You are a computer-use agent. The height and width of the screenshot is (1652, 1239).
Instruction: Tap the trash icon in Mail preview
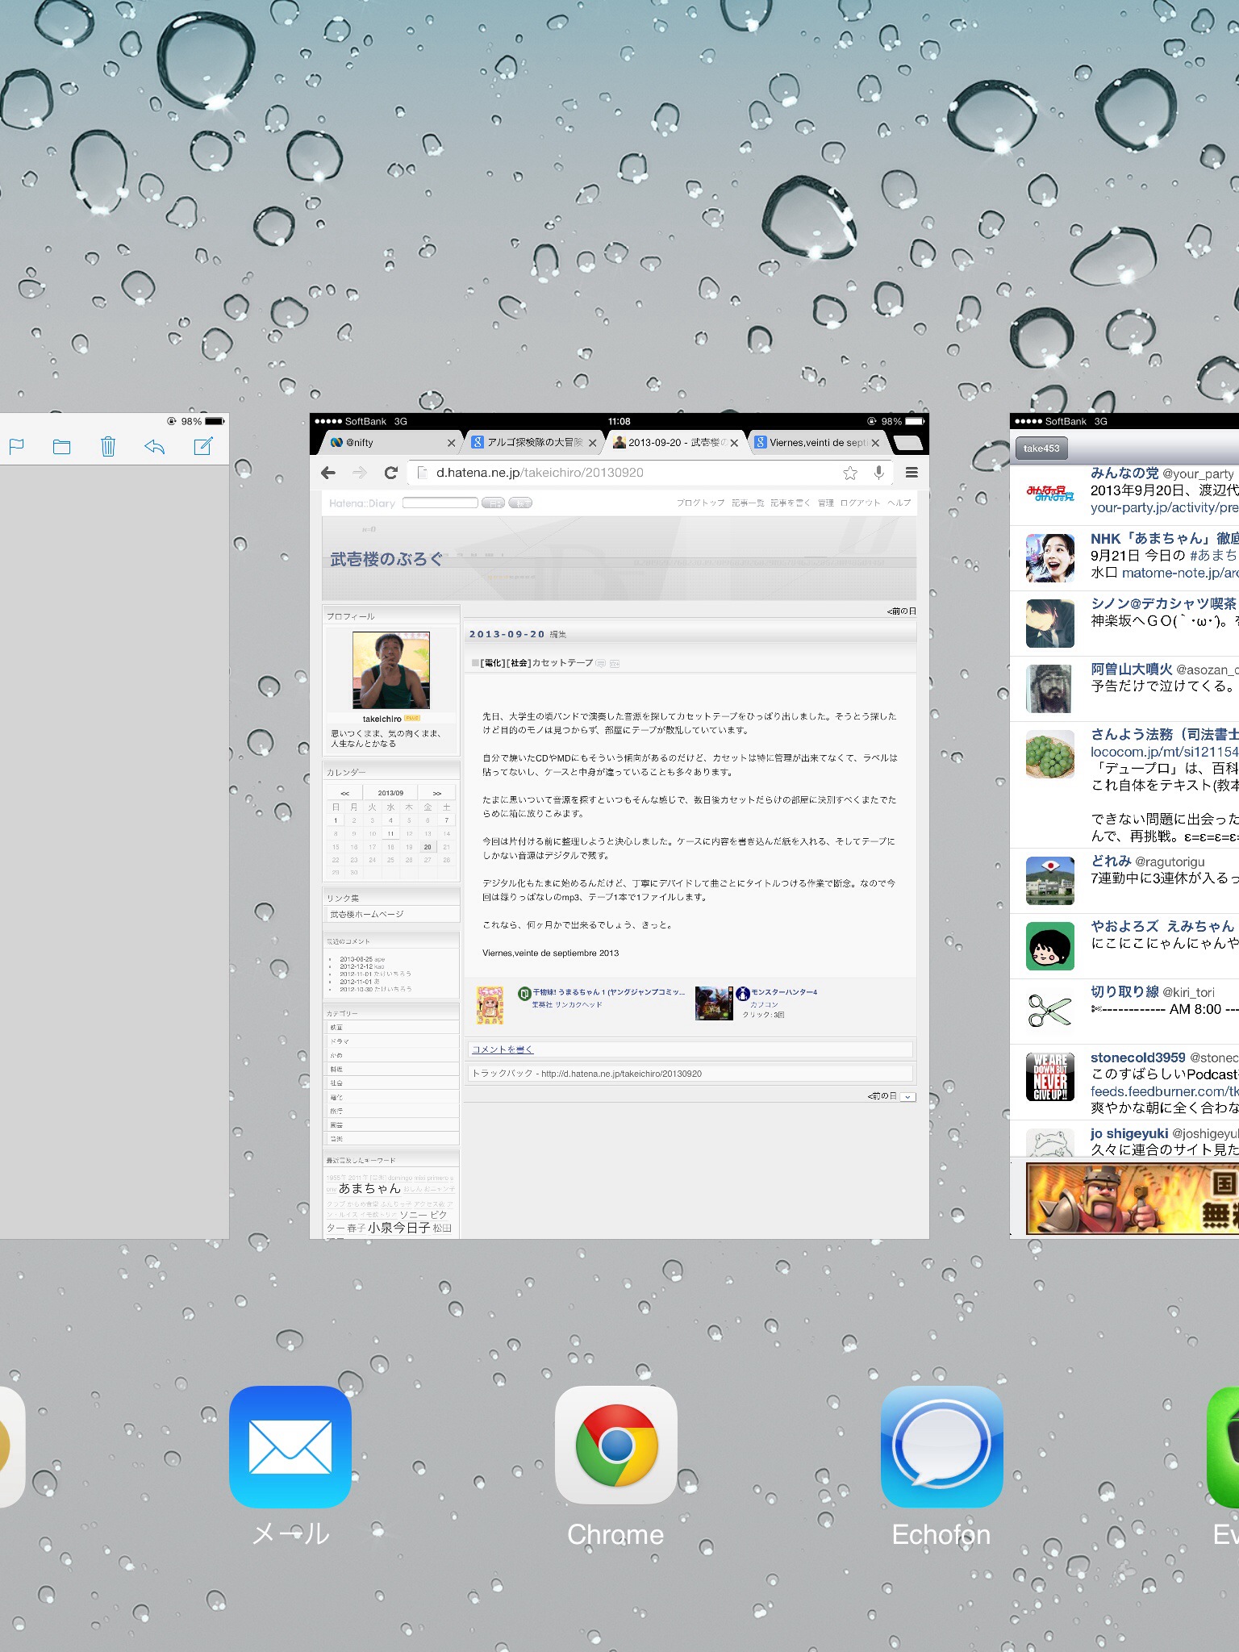[x=108, y=446]
